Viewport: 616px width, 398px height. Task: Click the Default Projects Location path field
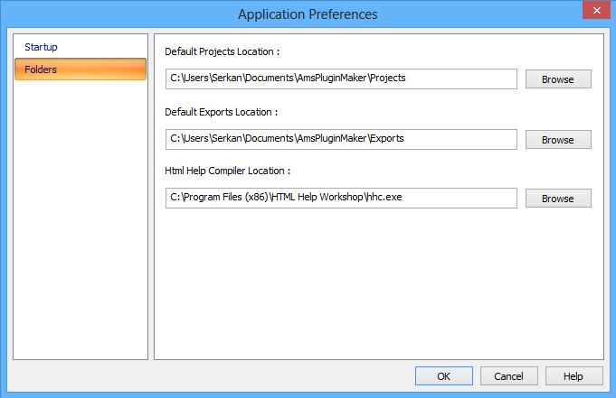(341, 79)
